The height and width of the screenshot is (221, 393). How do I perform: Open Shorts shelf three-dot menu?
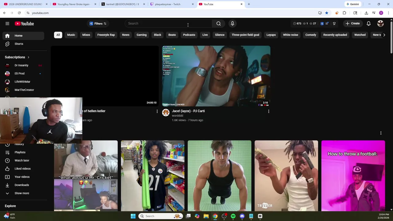[381, 133]
